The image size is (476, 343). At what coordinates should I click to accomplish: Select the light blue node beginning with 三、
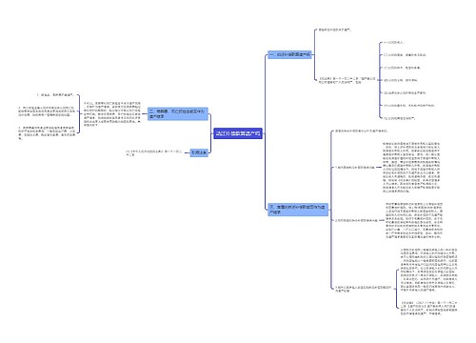tap(298, 210)
